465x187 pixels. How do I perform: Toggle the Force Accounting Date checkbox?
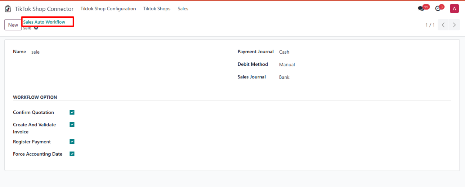pos(72,154)
